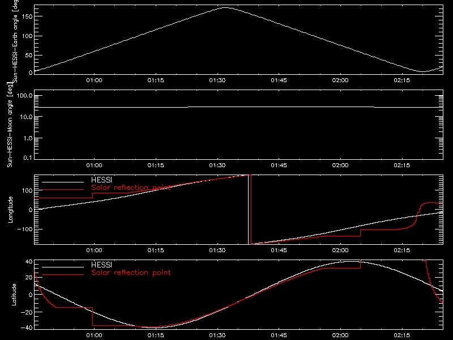Click the Sun-HESSI-Earth angle [deg] axis title
This screenshot has height=340, width=453.
point(15,41)
